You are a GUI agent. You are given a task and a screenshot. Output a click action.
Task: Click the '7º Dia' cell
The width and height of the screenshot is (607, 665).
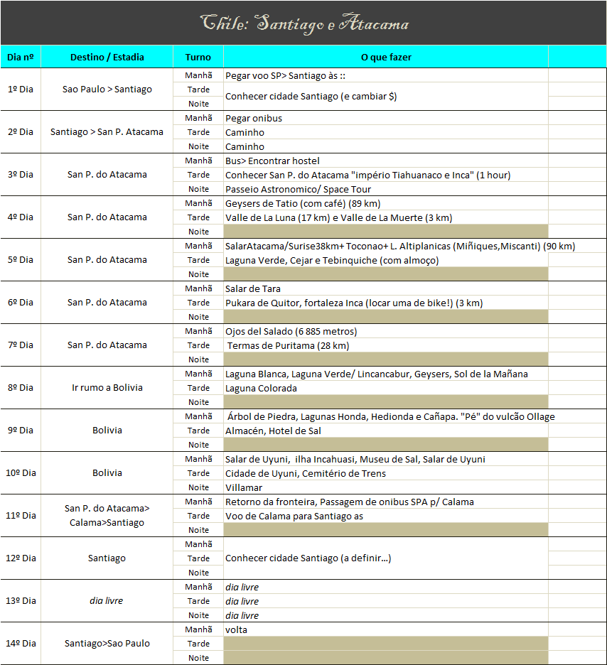(21, 345)
